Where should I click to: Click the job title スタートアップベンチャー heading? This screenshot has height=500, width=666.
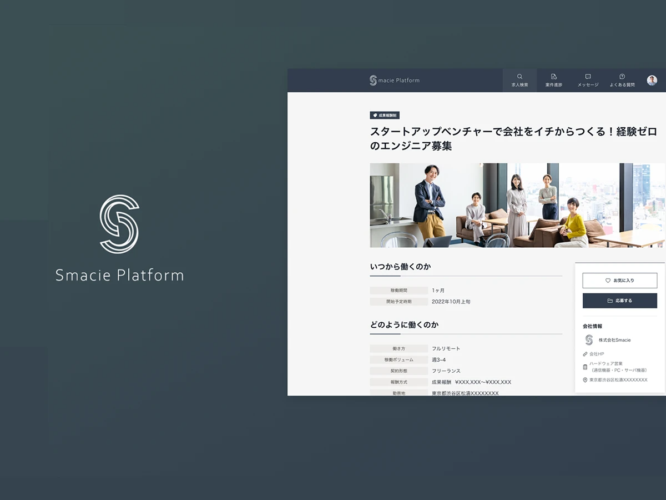click(513, 139)
